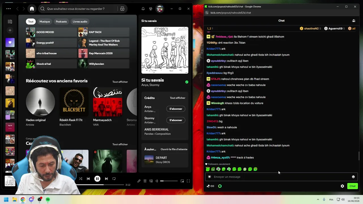Open the Mantsayadch album thumbnail
The image size is (363, 204).
pos(108,102)
